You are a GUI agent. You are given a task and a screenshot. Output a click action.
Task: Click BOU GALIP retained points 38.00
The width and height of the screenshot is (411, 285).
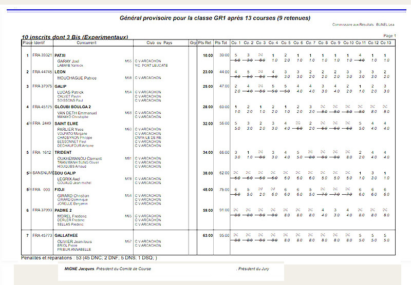[208, 173]
